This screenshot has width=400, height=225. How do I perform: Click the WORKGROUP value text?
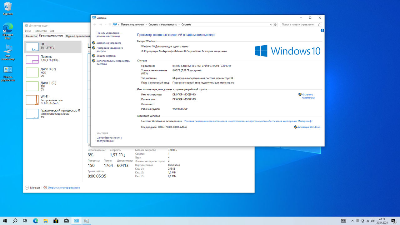coord(180,109)
